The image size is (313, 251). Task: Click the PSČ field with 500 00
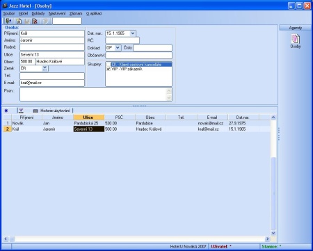pyautogui.click(x=28, y=62)
